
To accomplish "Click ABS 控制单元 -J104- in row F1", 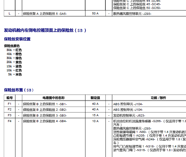I will pyautogui.click(x=128, y=104).
